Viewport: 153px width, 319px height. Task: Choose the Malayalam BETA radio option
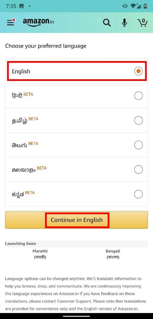138,169
